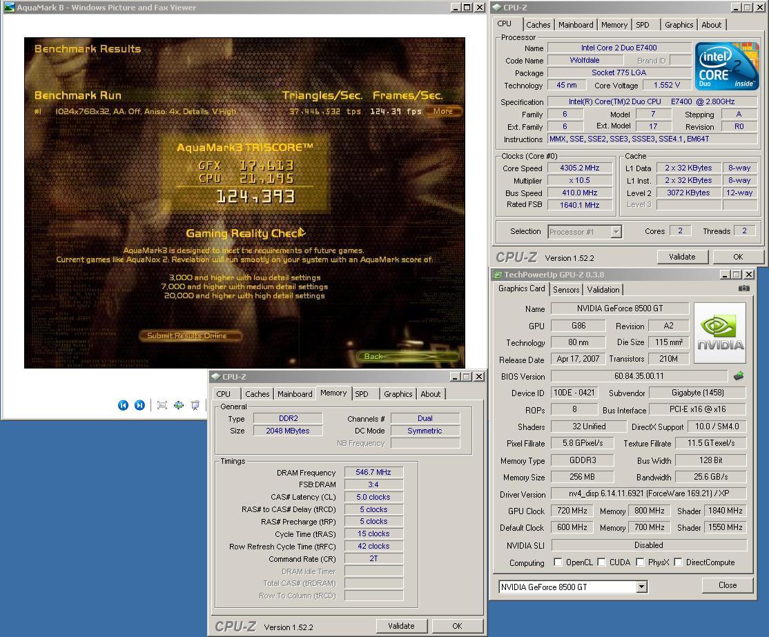
Task: Click the memory Size value 2048 MBytes
Action: click(x=287, y=431)
